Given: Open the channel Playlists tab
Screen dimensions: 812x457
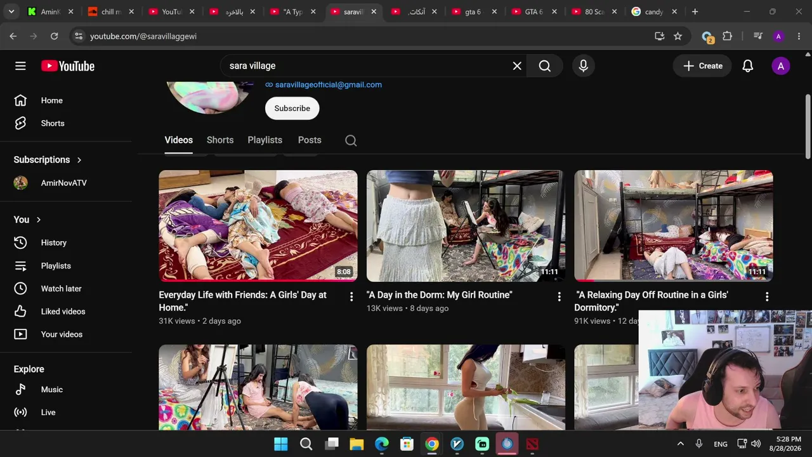Looking at the screenshot, I should pos(265,140).
